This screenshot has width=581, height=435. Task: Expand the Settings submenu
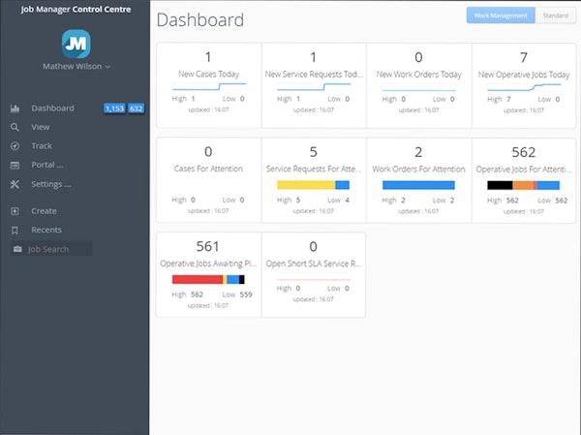(x=50, y=184)
